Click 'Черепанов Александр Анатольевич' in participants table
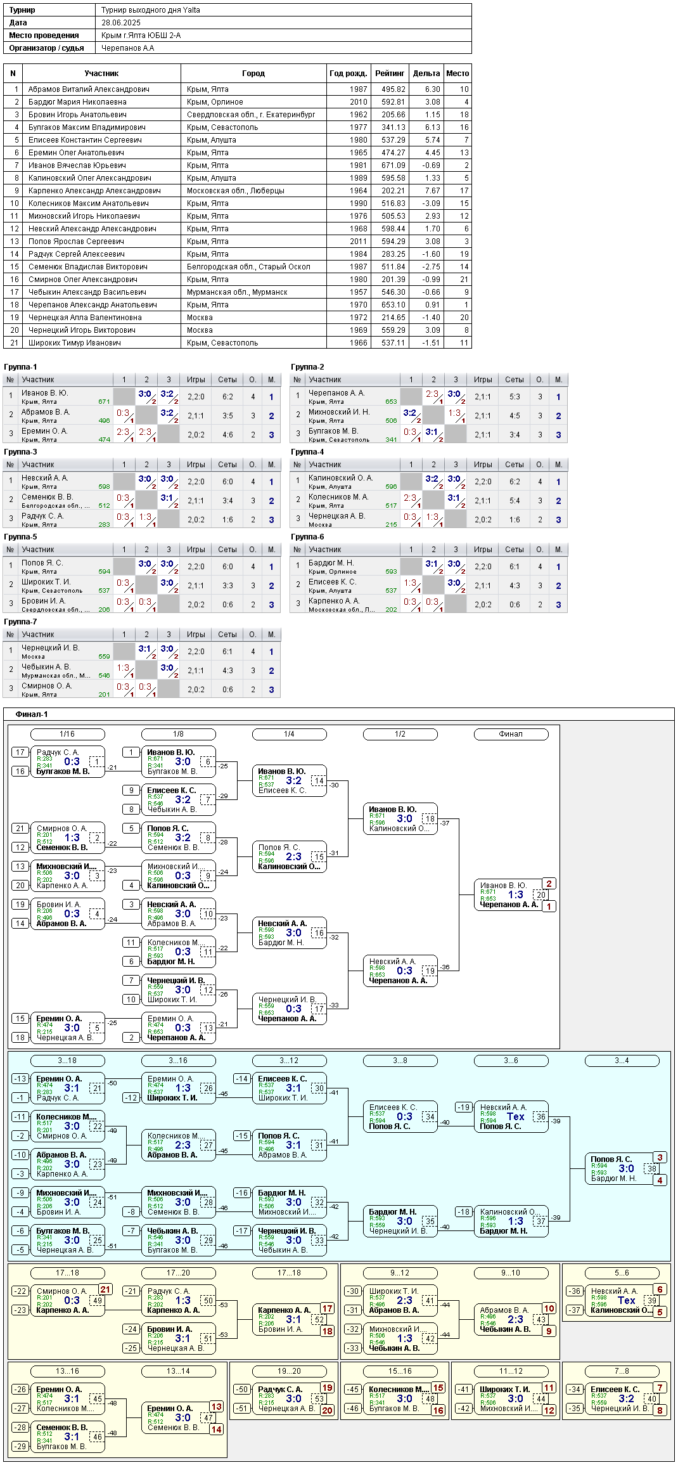 coord(93,305)
